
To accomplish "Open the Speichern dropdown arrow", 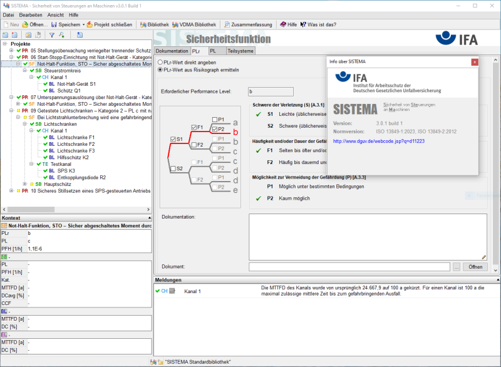I will 82,24.
